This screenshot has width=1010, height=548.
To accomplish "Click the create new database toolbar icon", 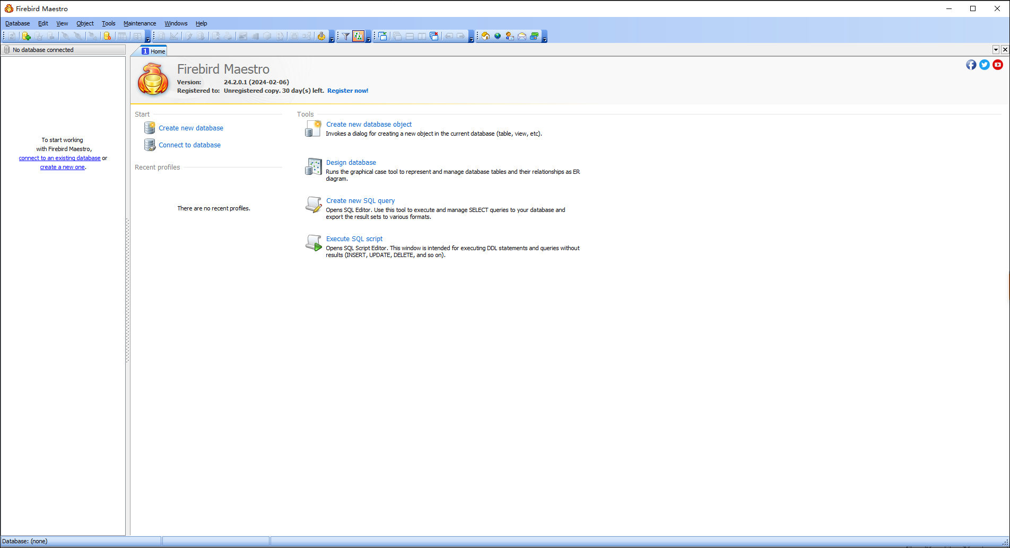I will [26, 36].
